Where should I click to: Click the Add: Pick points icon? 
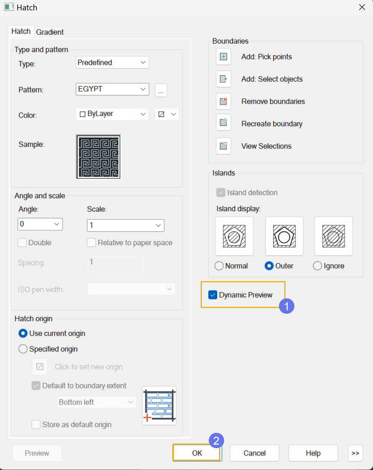(223, 57)
